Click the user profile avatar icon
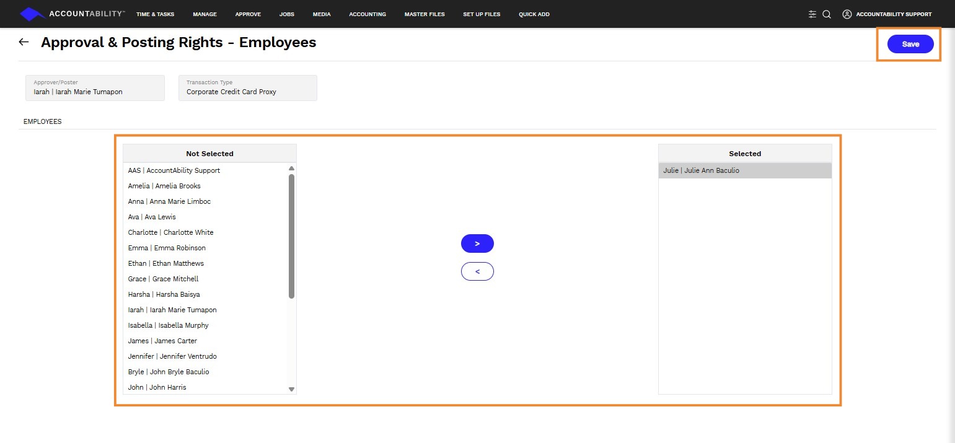The image size is (955, 443). 847,14
